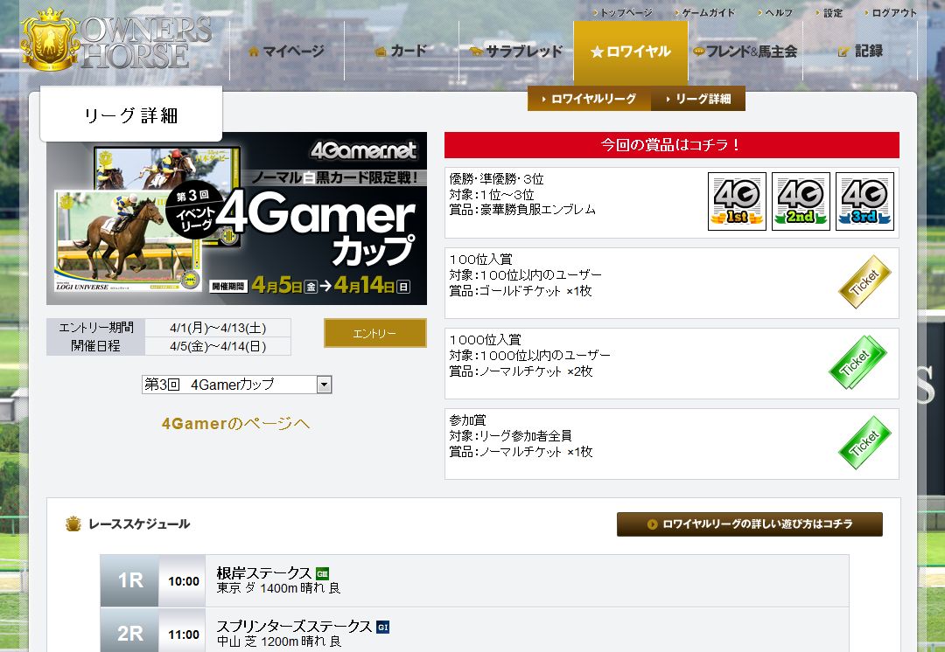The width and height of the screenshot is (945, 652).
Task: Click the エントリー期間 4/1(月)~4/13(土) cell
Action: click(x=218, y=328)
